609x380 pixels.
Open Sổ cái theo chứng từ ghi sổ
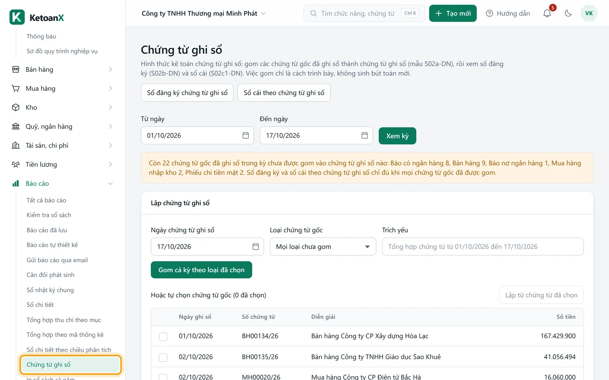coord(284,93)
